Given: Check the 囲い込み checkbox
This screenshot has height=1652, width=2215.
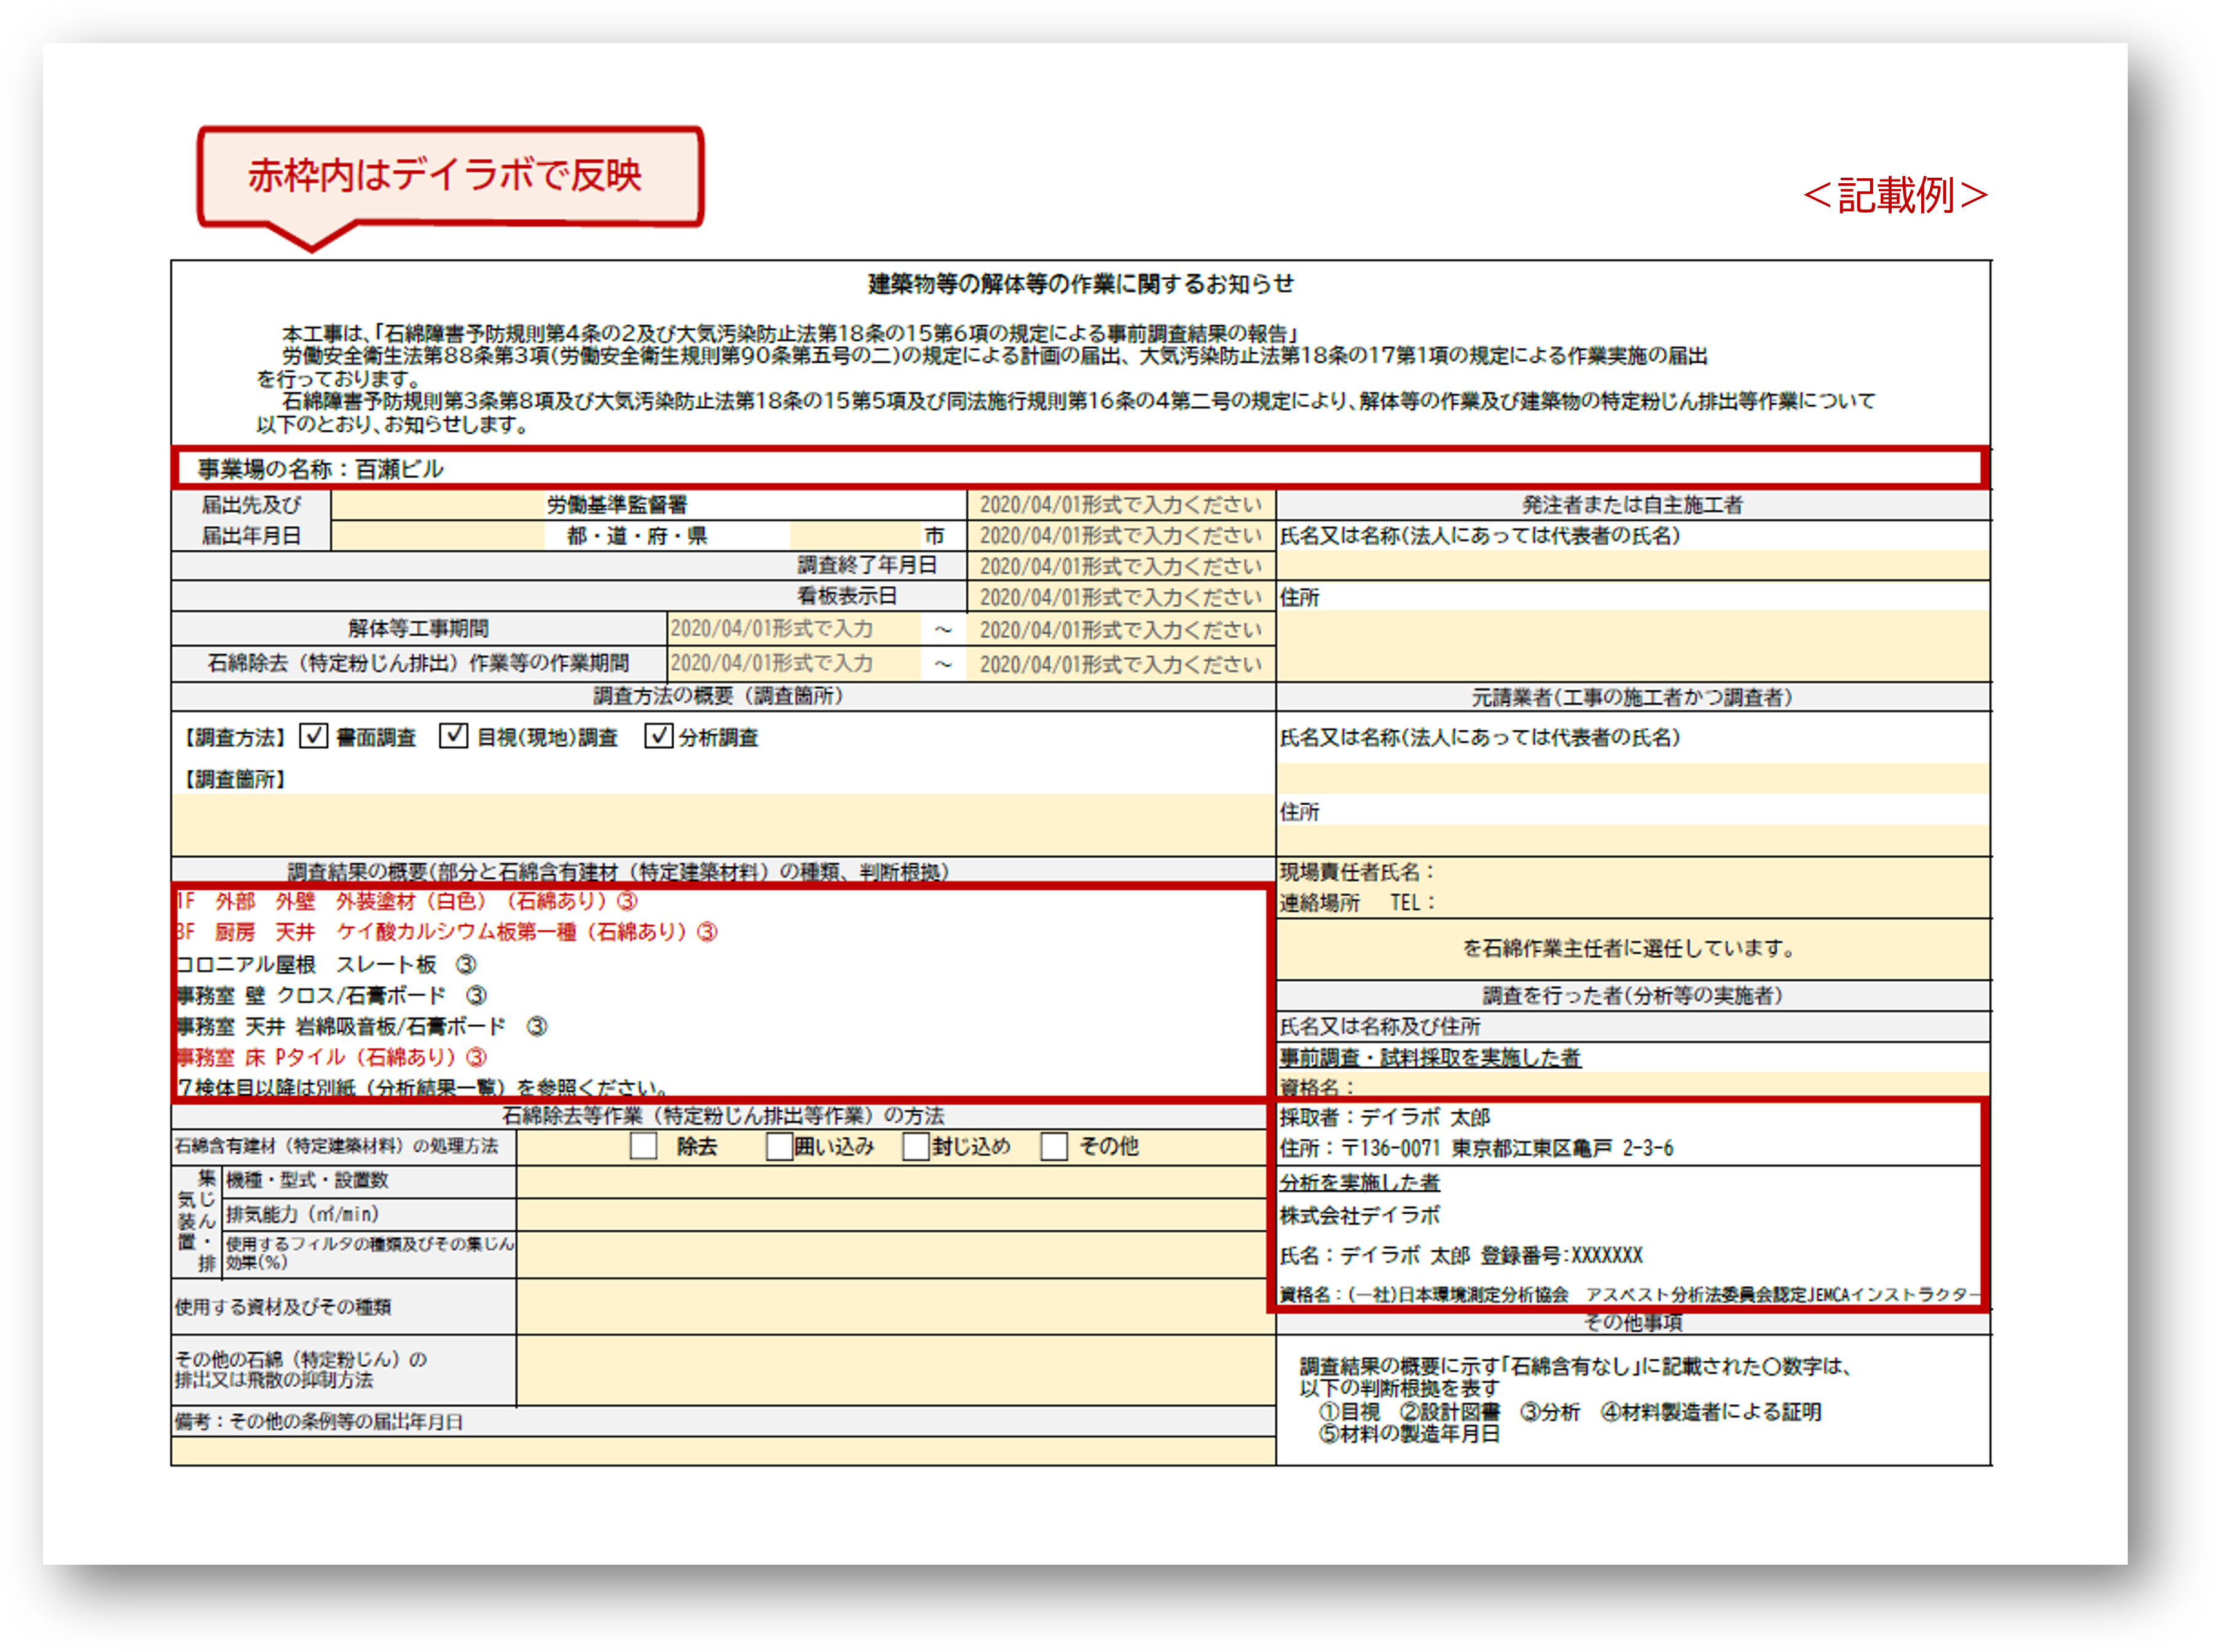Looking at the screenshot, I should click(x=780, y=1146).
